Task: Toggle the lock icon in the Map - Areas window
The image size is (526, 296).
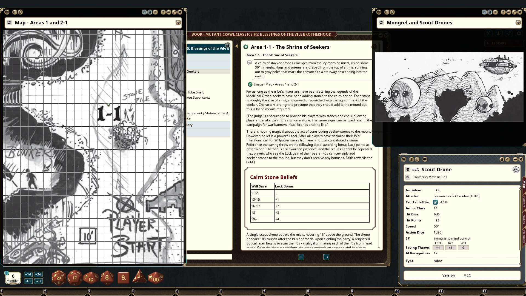Action: [x=150, y=12]
